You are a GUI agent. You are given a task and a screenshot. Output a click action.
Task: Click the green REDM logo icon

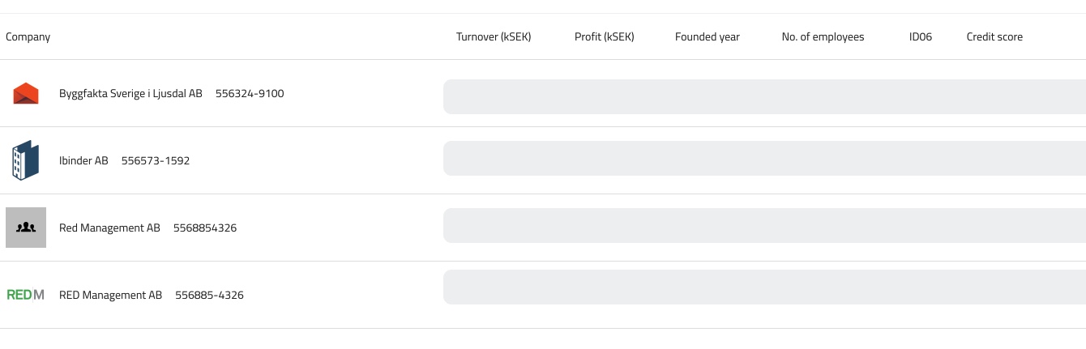26,295
